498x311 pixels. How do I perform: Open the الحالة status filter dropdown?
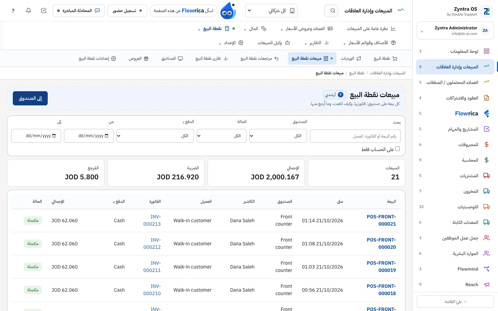[221, 136]
